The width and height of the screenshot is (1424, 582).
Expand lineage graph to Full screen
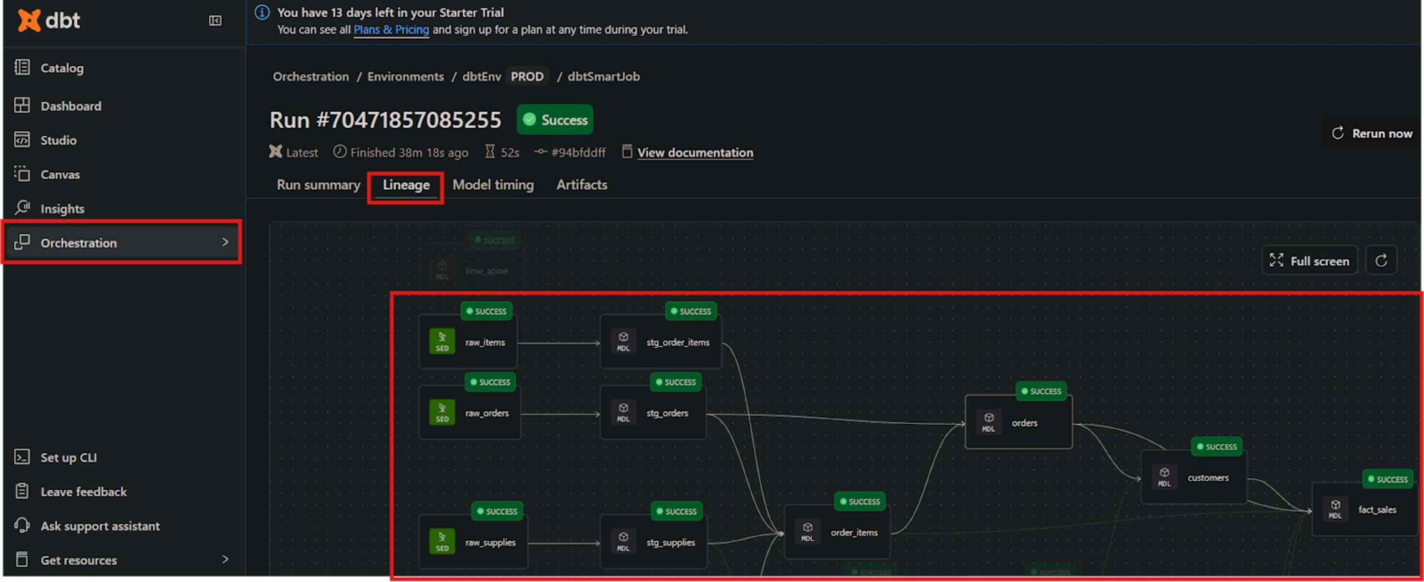click(x=1309, y=261)
